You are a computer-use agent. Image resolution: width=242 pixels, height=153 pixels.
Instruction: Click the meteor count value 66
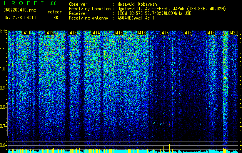click(56, 18)
